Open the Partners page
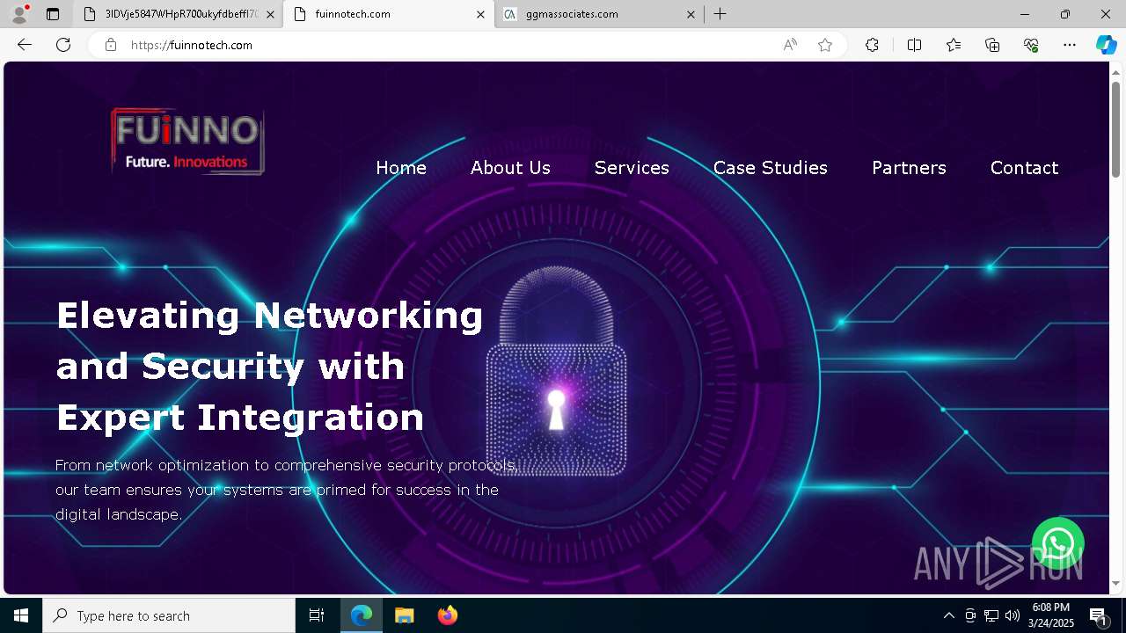Viewport: 1126px width, 633px height. (909, 168)
